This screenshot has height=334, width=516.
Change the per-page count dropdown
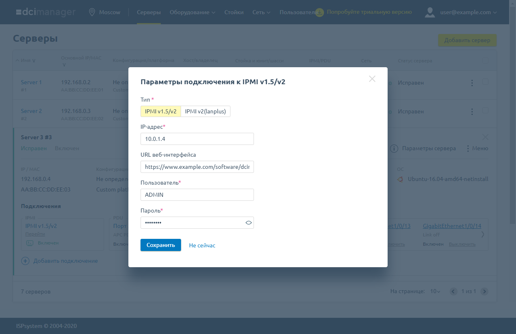tap(435, 291)
